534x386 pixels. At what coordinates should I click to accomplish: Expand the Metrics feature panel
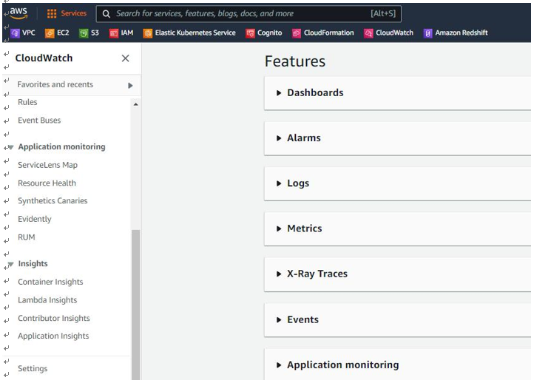279,228
